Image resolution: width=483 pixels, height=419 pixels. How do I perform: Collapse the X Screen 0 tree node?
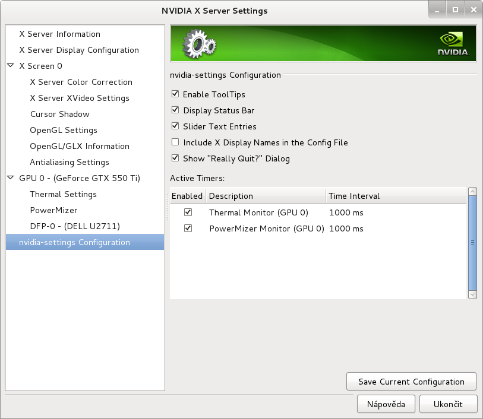(11, 65)
